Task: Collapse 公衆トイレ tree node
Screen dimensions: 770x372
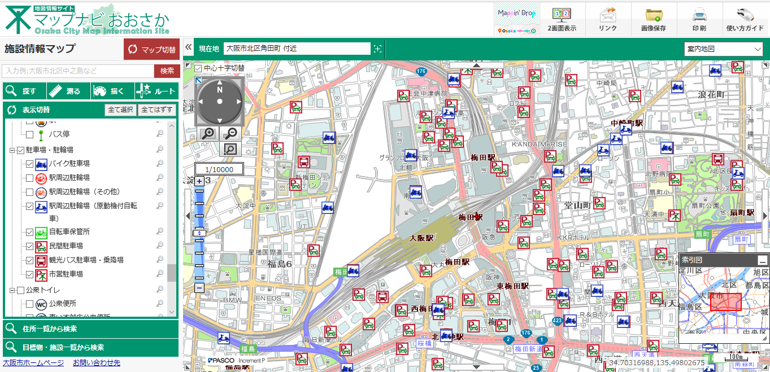Action: tap(12, 290)
